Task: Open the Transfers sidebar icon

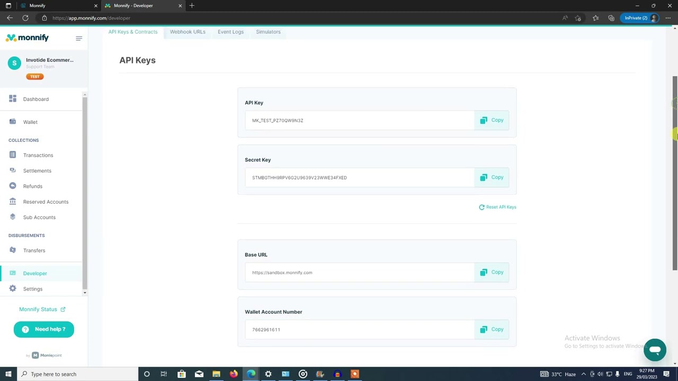Action: point(12,250)
